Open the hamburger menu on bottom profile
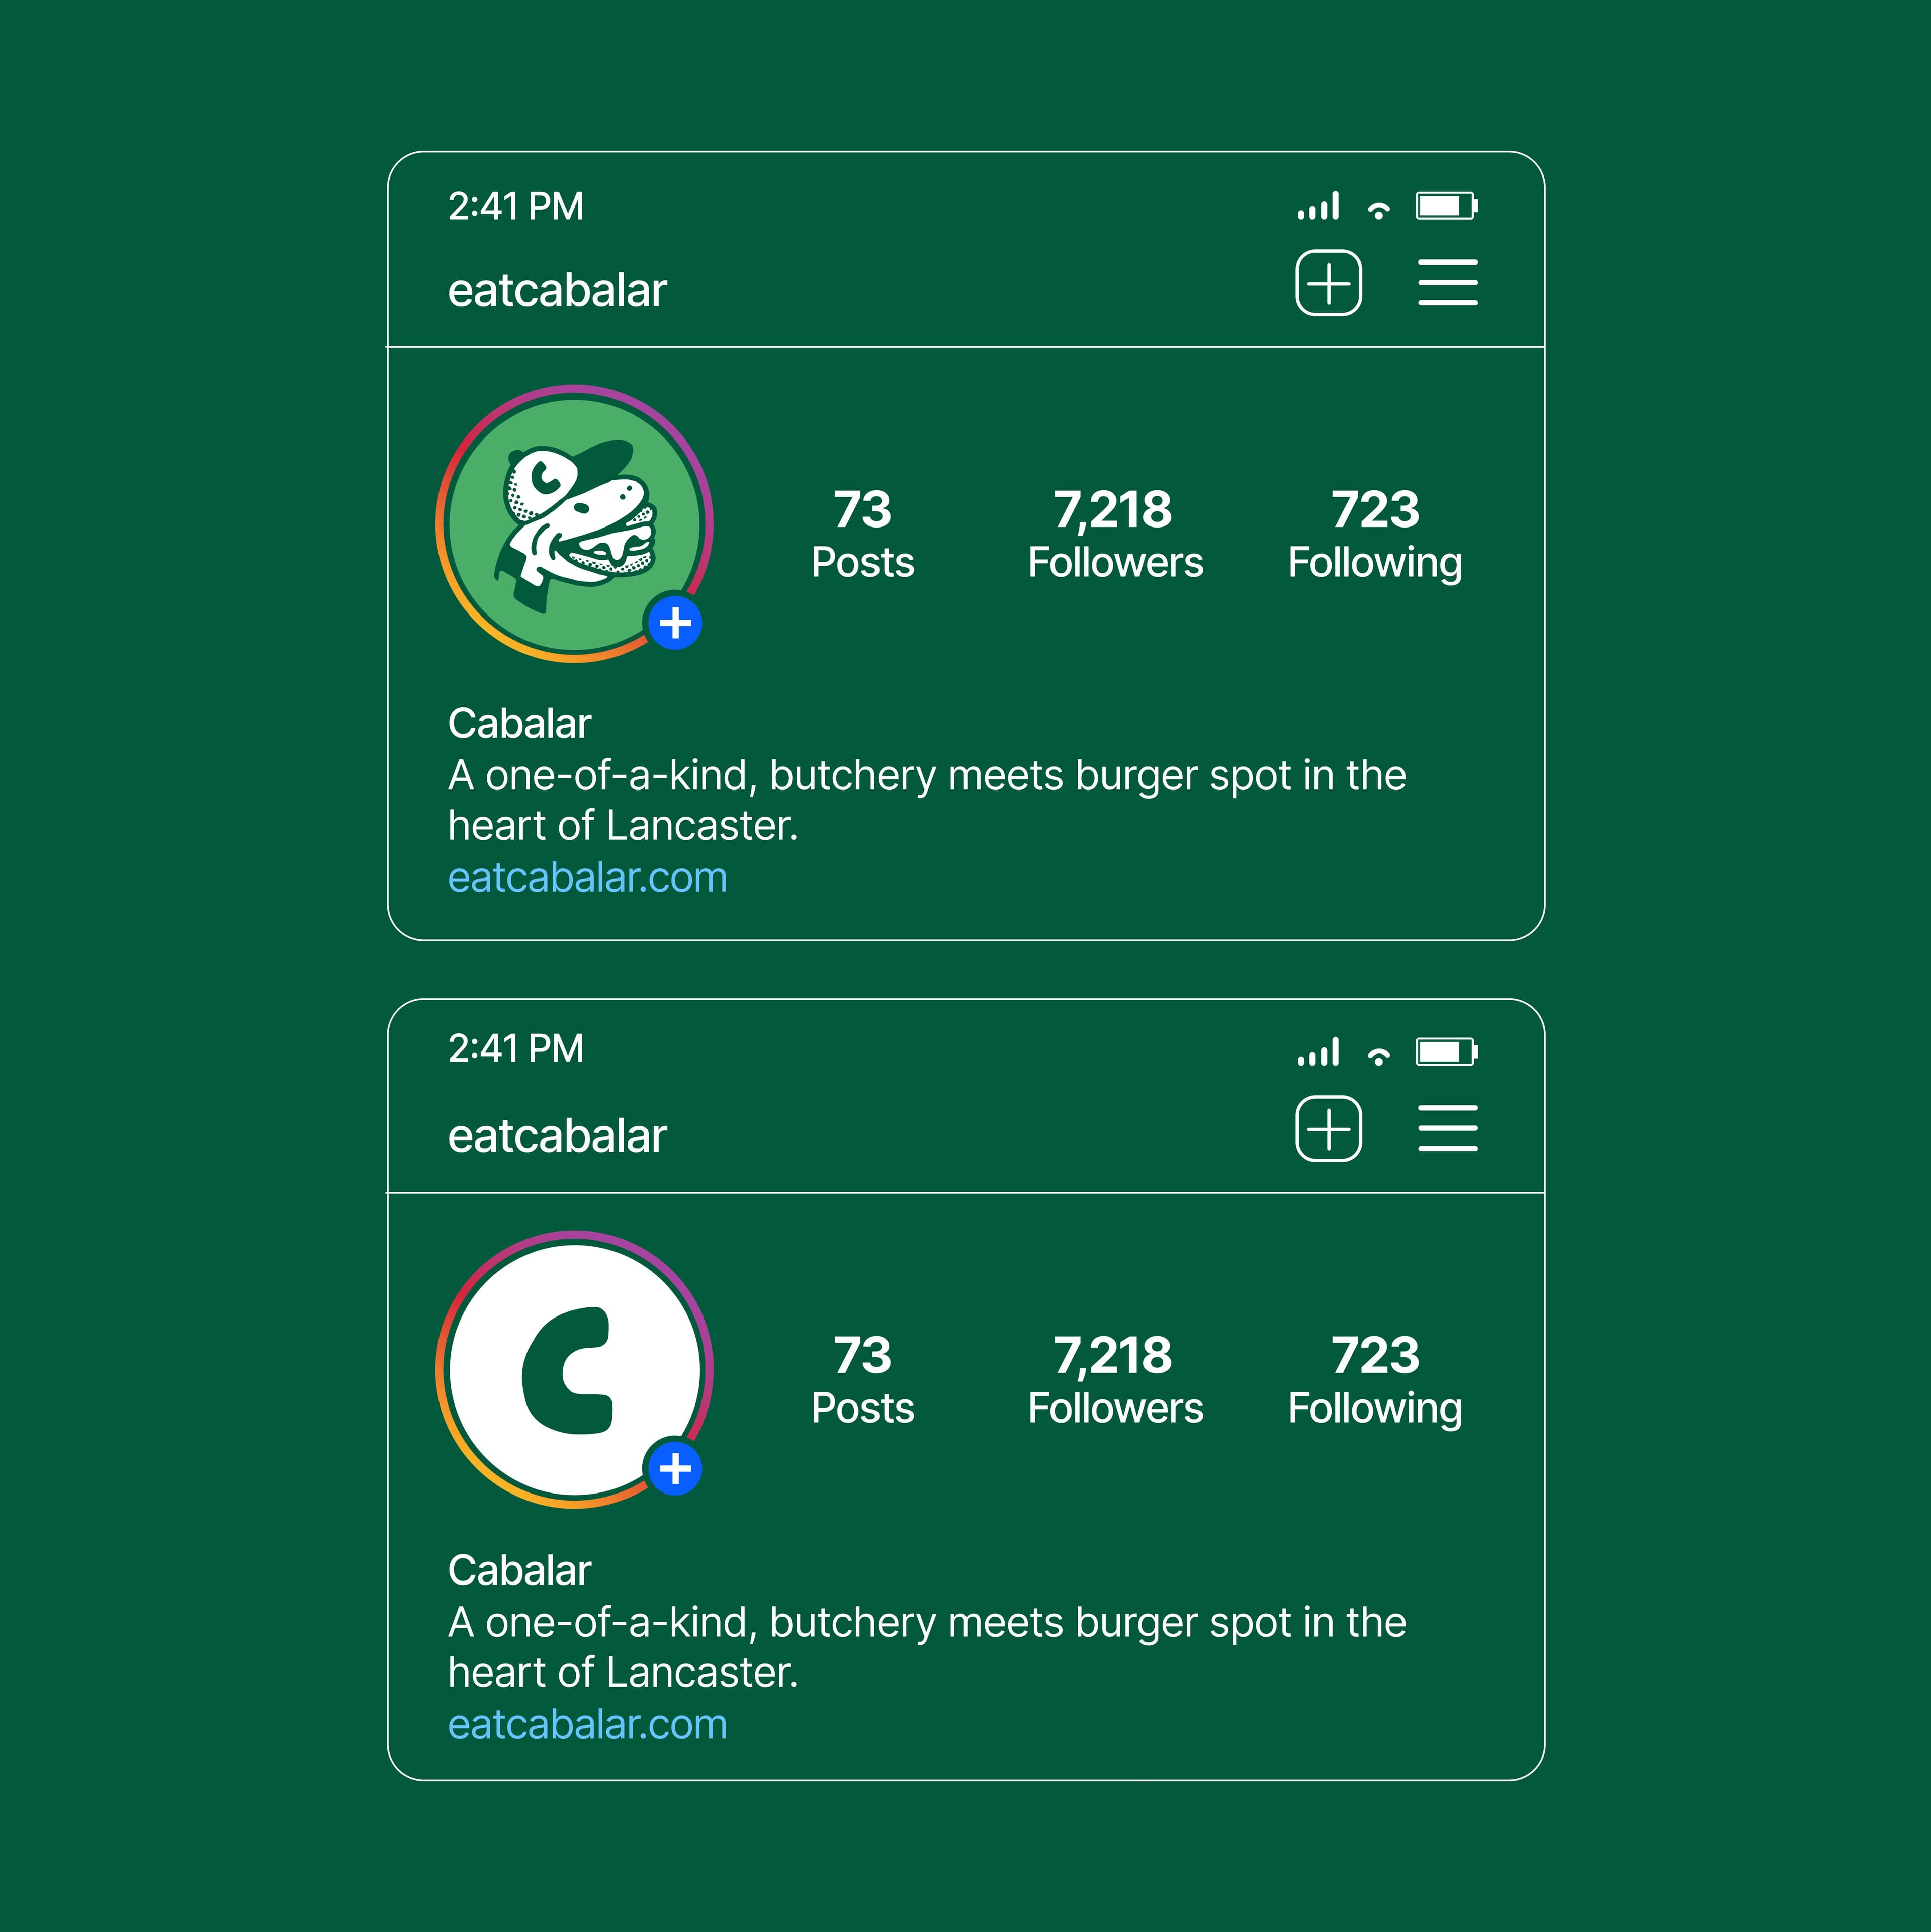 pyautogui.click(x=1447, y=1128)
